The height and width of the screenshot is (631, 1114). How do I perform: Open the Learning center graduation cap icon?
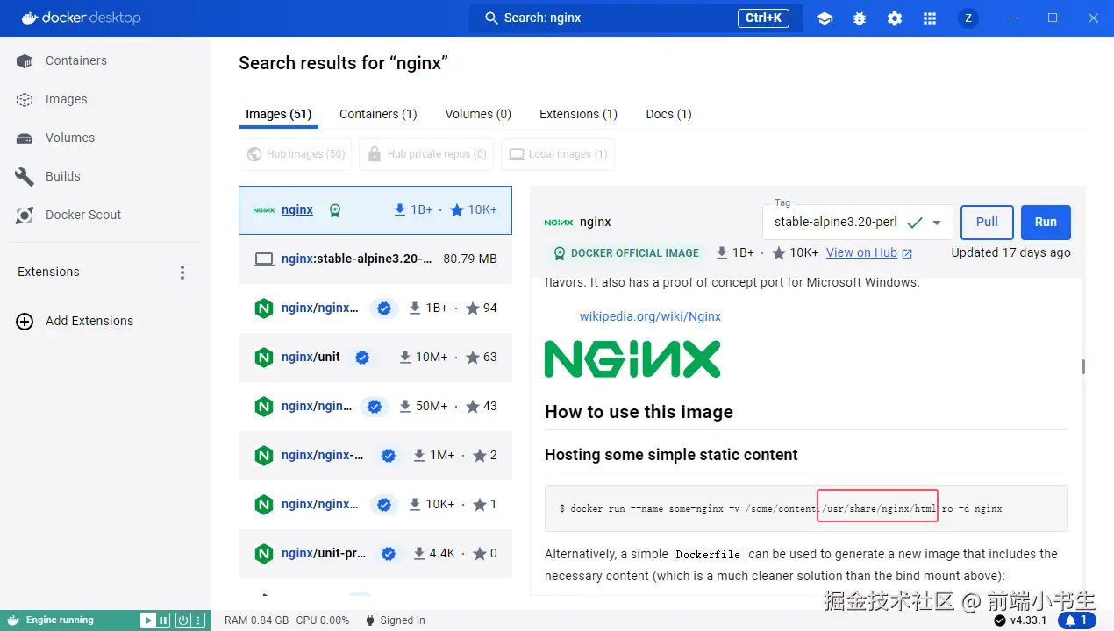[825, 18]
